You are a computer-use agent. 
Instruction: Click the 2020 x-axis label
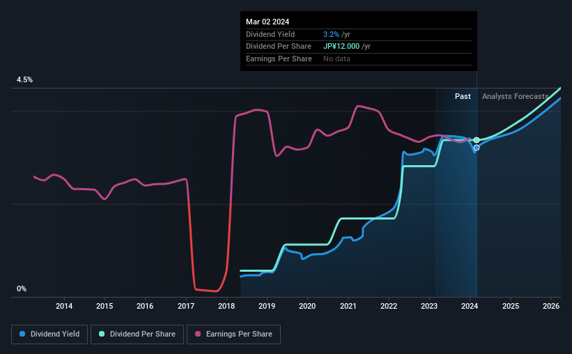[x=307, y=306]
